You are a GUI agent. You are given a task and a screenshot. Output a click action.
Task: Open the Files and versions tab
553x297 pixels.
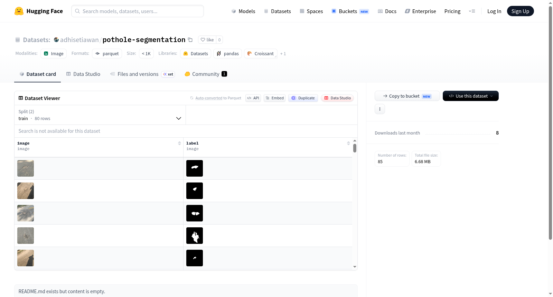(142, 74)
